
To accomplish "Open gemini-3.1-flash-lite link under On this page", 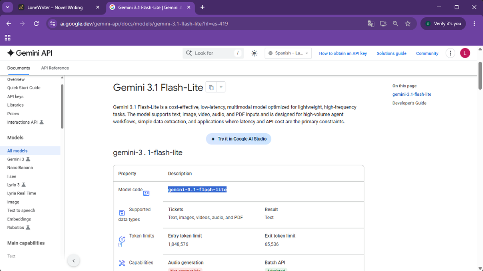I will pyautogui.click(x=412, y=94).
